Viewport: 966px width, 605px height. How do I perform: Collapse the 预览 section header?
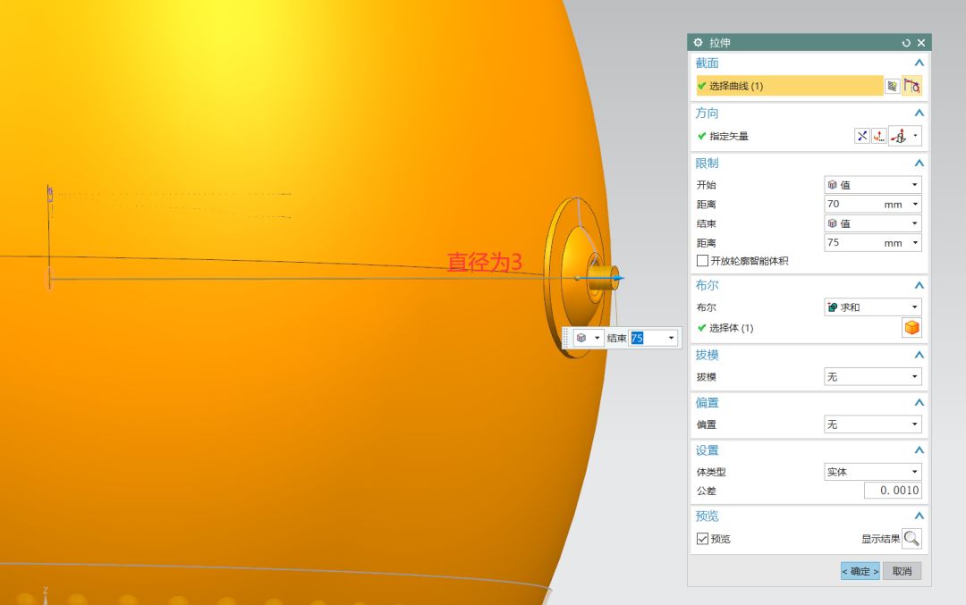(x=919, y=516)
